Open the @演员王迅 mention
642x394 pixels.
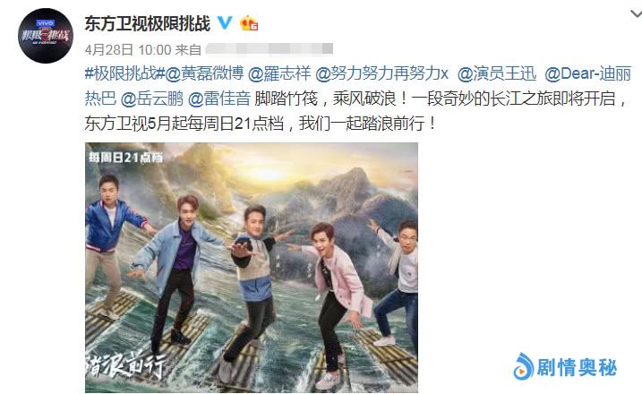click(x=497, y=73)
